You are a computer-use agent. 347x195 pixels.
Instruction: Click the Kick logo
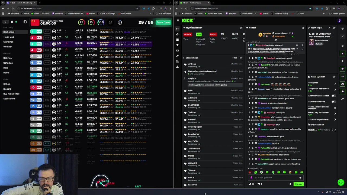188,20
